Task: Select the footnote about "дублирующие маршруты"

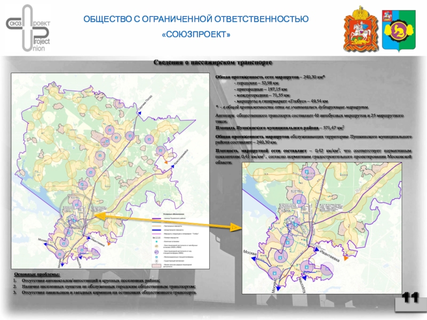Action: (292, 107)
